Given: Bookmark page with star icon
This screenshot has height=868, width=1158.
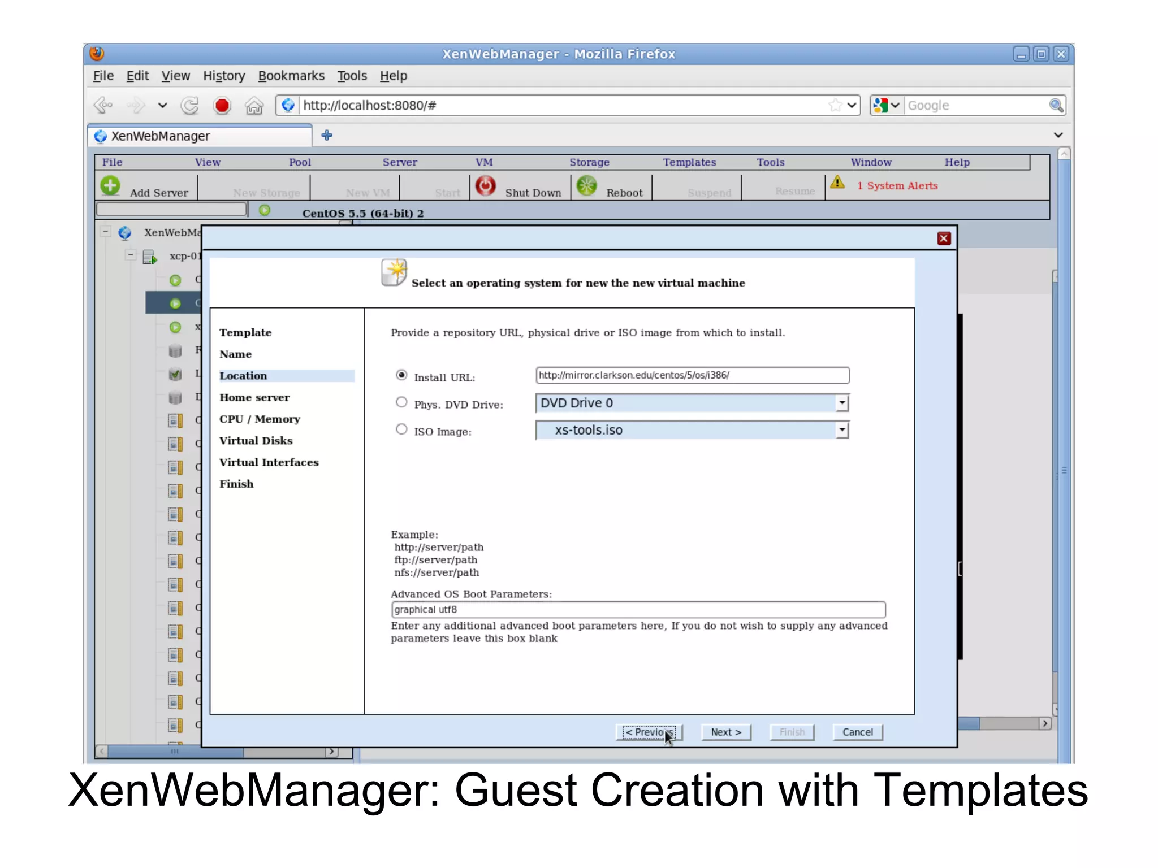Looking at the screenshot, I should 835,105.
